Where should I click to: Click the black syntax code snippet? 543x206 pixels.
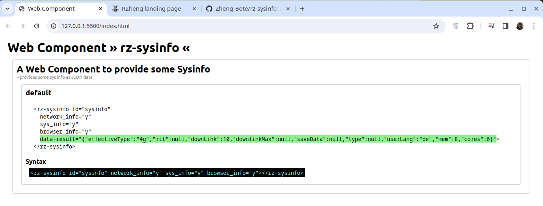click(167, 173)
